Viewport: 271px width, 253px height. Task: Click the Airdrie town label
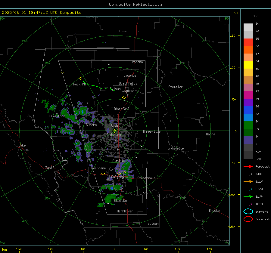(x=119, y=161)
